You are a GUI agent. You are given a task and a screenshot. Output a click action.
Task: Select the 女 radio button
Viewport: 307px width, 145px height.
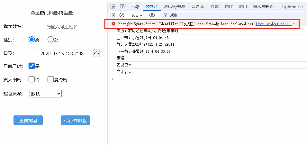point(50,40)
